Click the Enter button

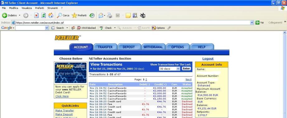(x=186, y=68)
